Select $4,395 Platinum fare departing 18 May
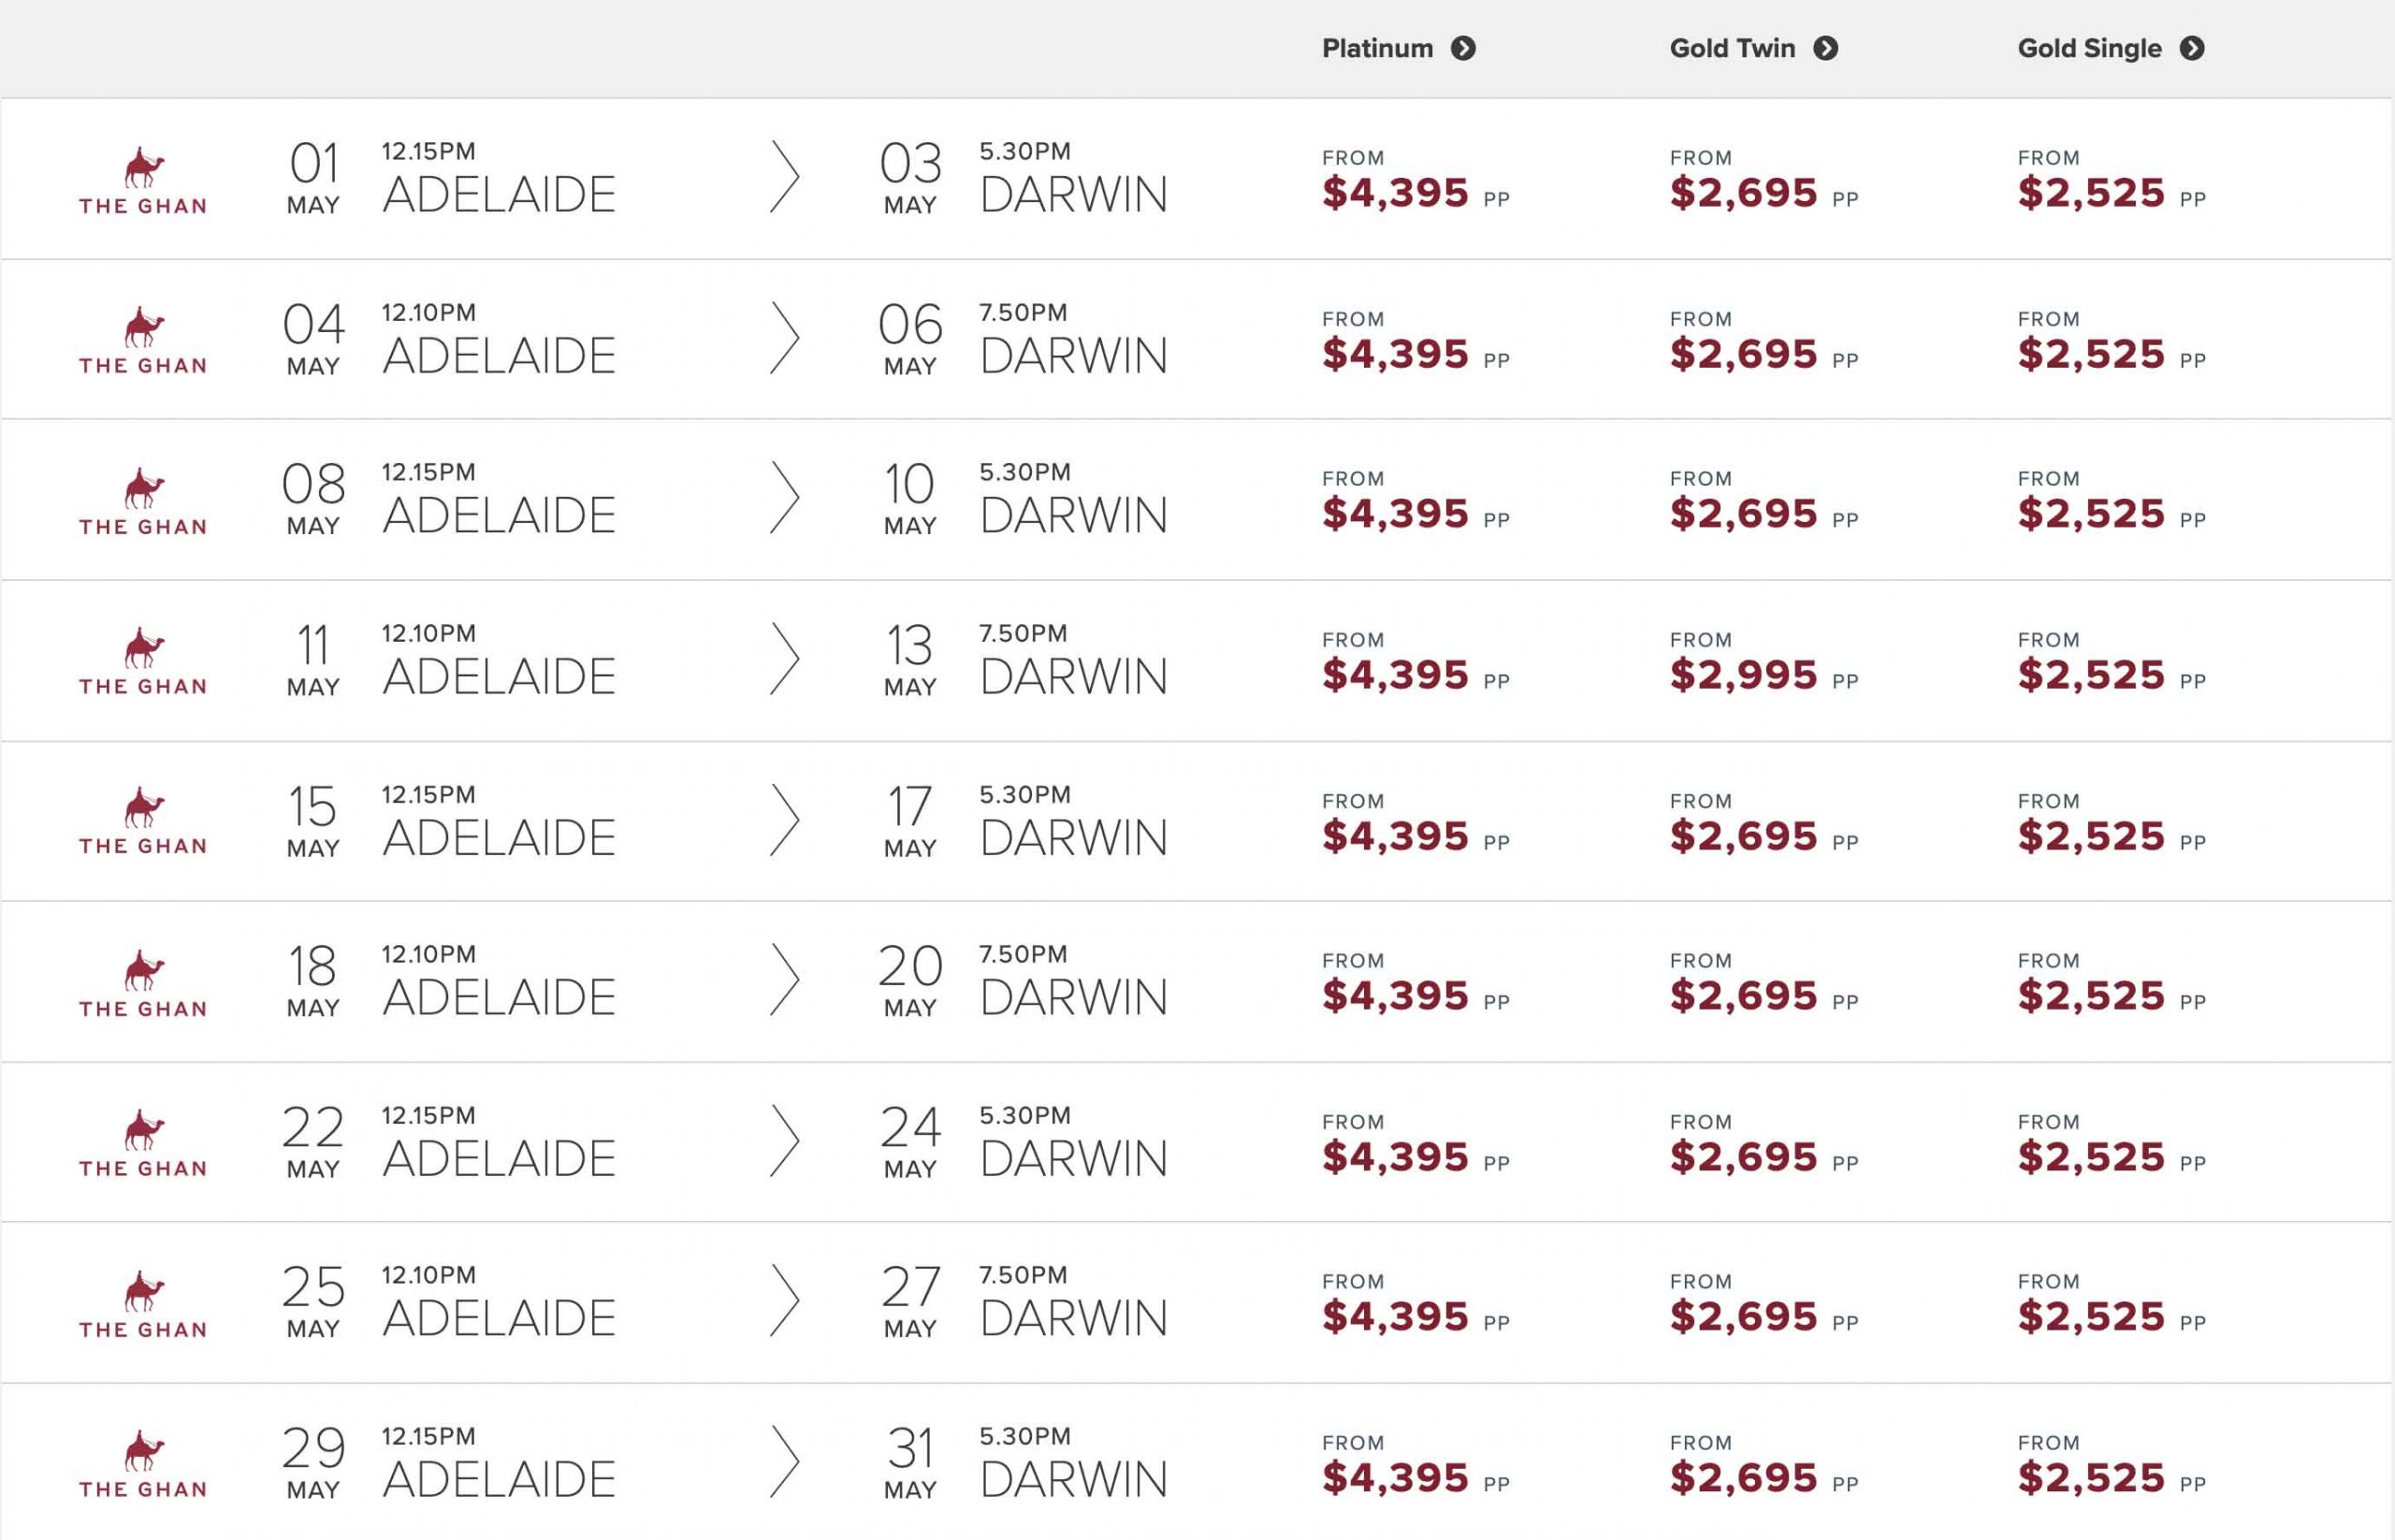Viewport: 2395px width, 1540px height. (x=1395, y=996)
